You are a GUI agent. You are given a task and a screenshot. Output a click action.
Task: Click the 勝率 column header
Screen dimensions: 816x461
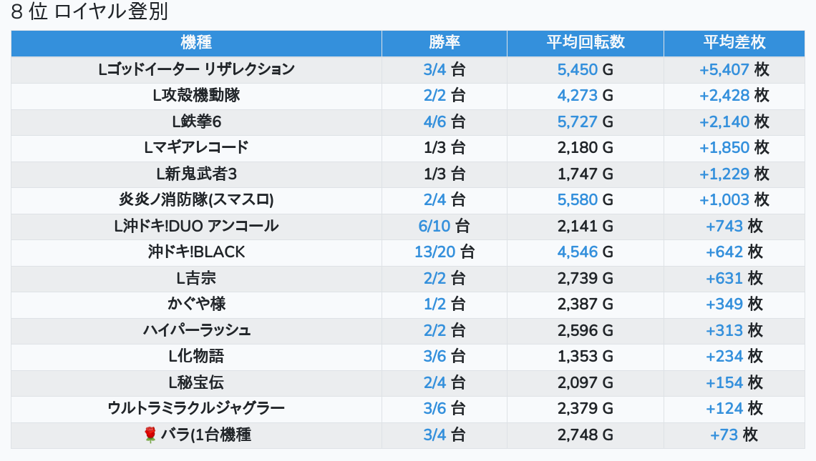click(445, 43)
